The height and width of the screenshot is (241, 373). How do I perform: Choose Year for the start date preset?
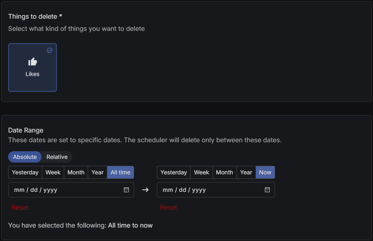(98, 172)
